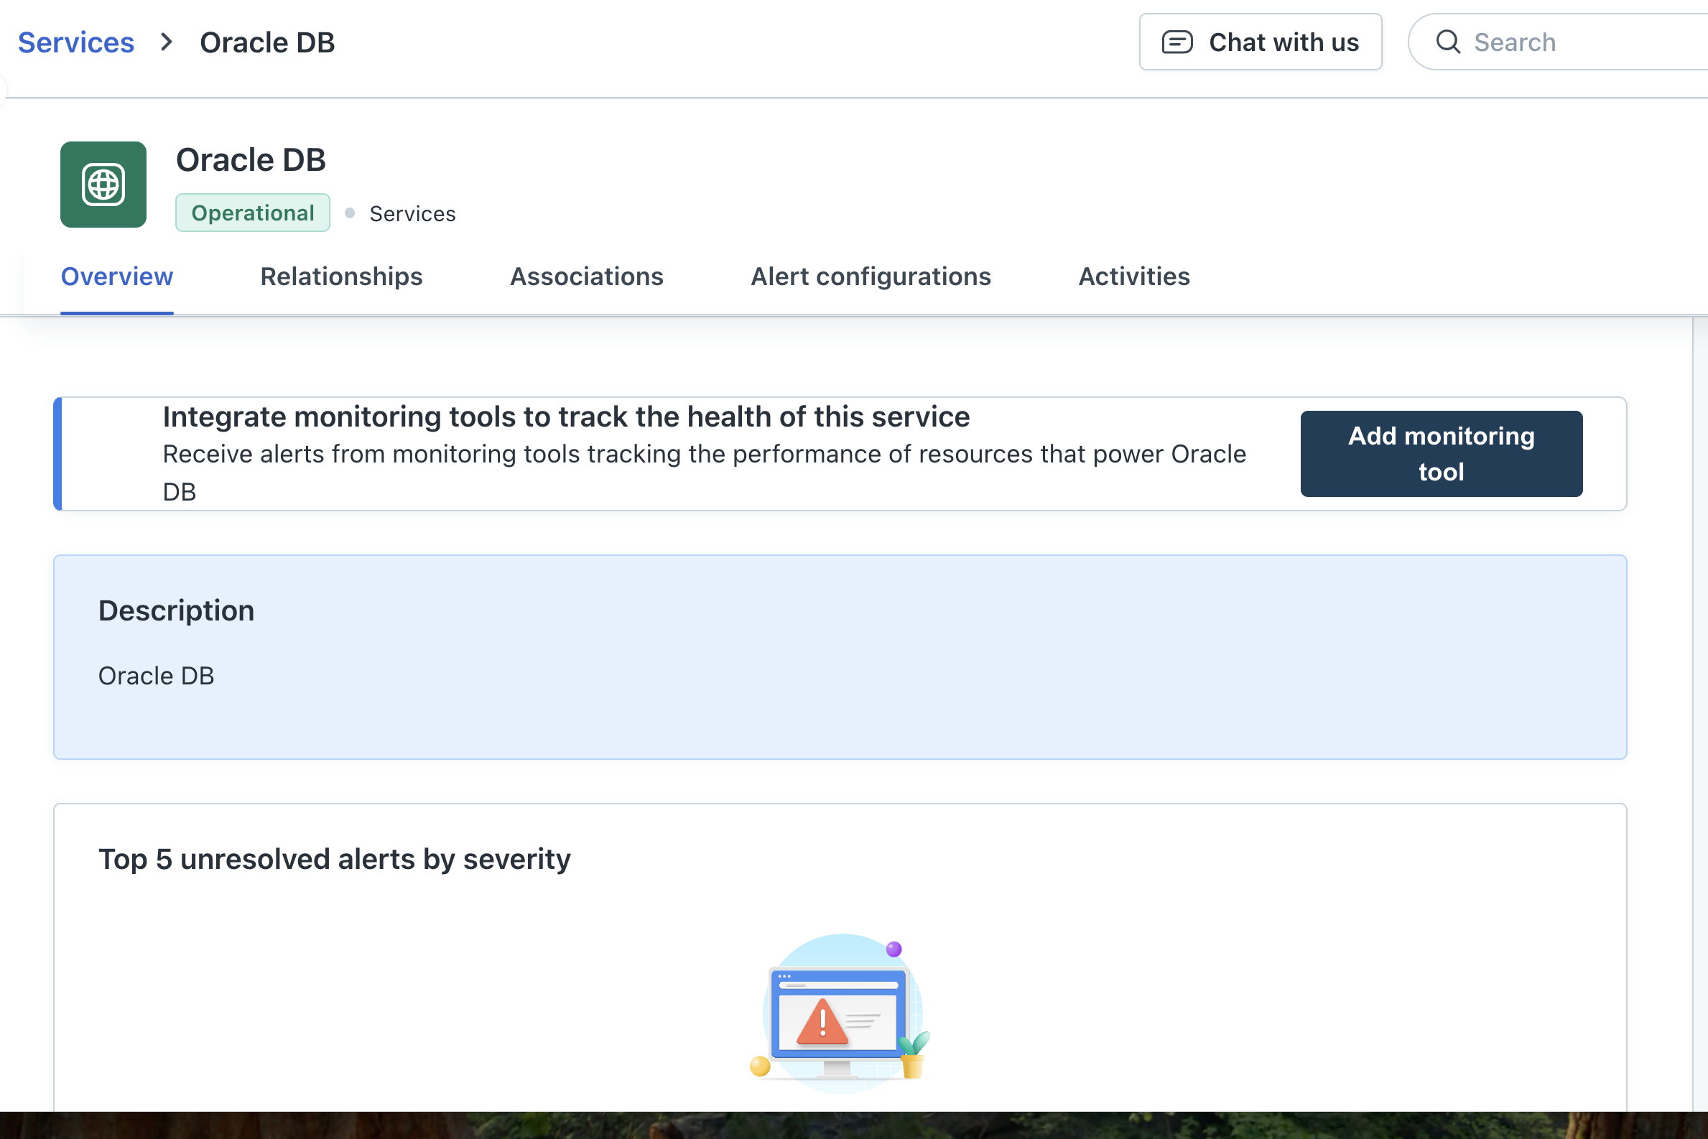
Task: Click the Services label under title
Action: tap(413, 213)
